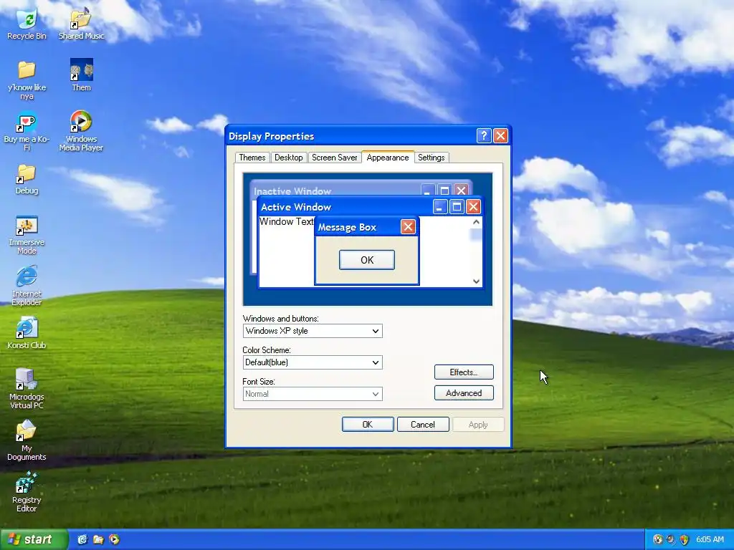Click the first system tray icon
The width and height of the screenshot is (734, 550).
coord(658,539)
